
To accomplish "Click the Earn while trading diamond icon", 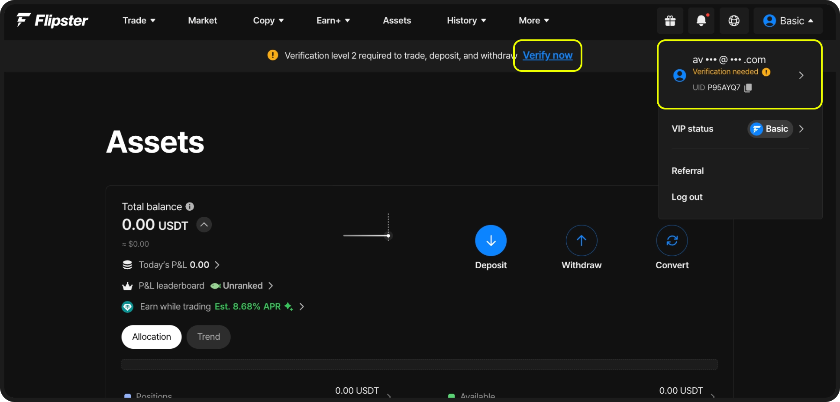I will (127, 307).
